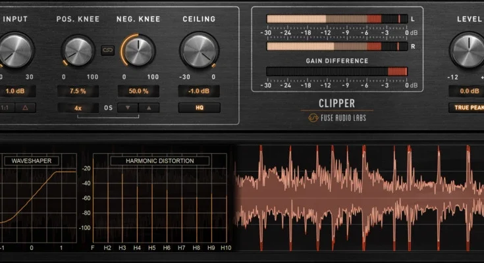484x263 pixels.
Task: Click the 50.0 % Neg. Knee value field
Action: [x=138, y=91]
